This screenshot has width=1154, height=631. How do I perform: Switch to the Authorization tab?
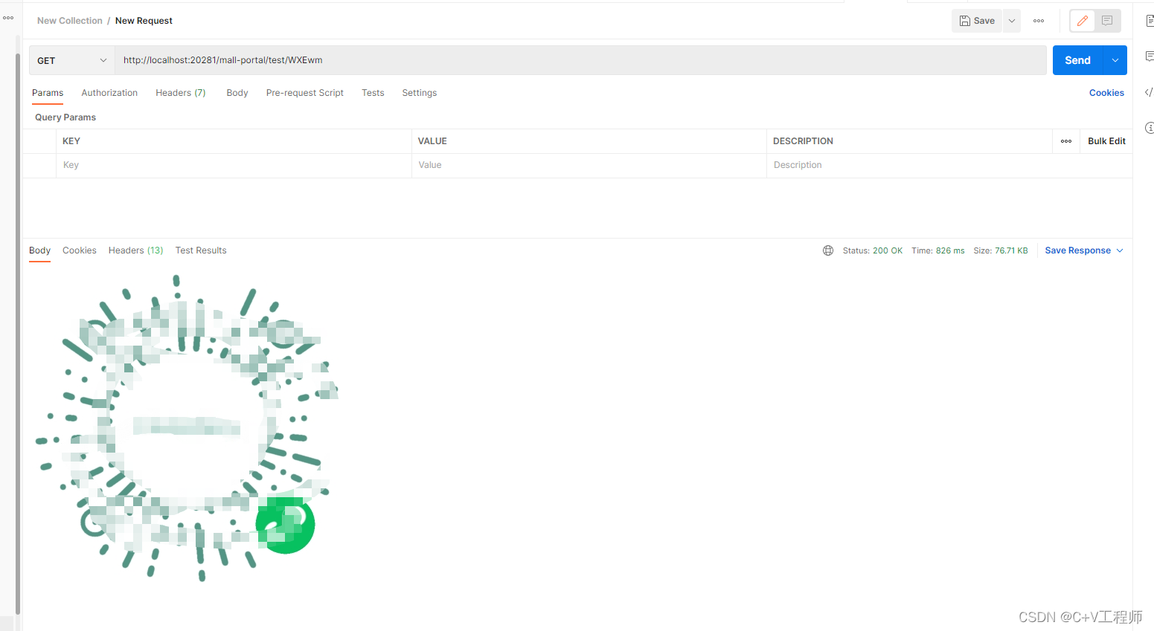109,93
